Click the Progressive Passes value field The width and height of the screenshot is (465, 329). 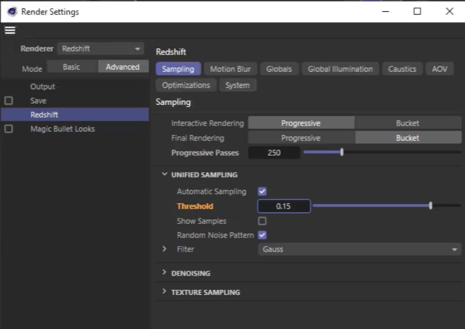coord(274,153)
